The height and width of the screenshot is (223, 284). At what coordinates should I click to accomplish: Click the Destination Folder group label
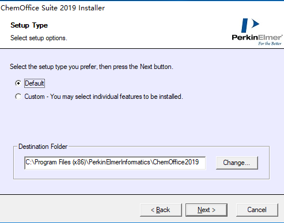pos(43,147)
